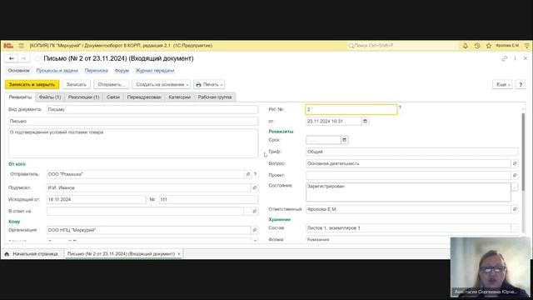
Task: Add document to favorites with the star beside its title
Action: point(37,58)
